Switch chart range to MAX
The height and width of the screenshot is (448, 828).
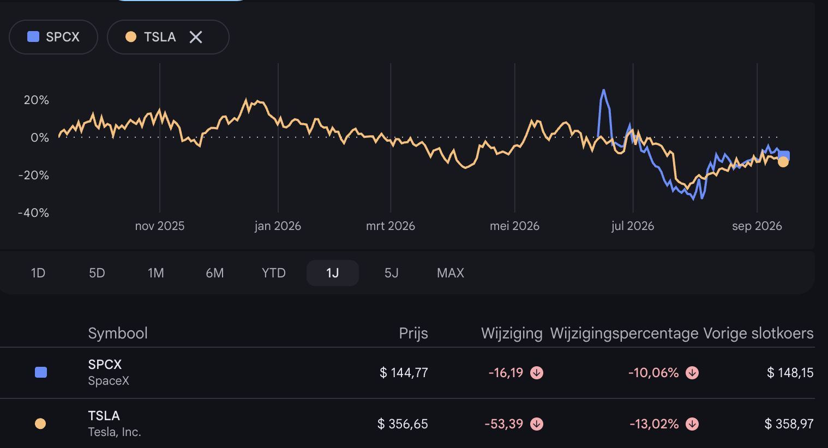(451, 273)
